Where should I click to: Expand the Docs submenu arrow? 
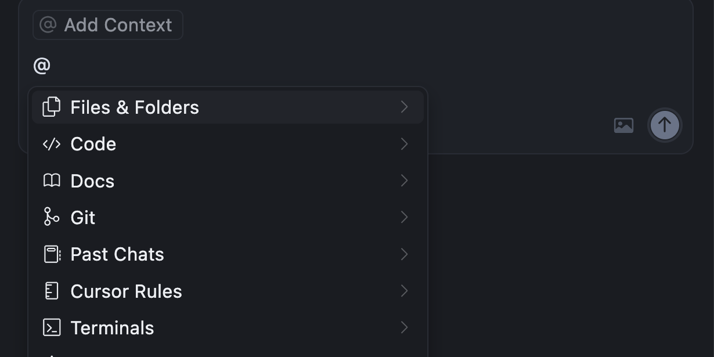pos(405,181)
